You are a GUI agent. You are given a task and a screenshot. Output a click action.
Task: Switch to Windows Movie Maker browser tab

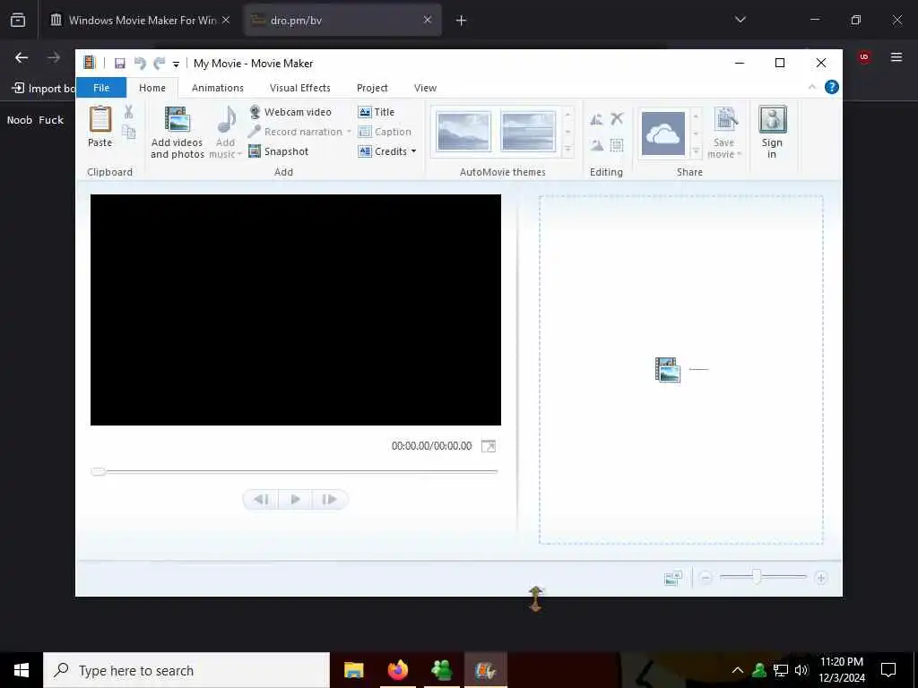pyautogui.click(x=140, y=20)
